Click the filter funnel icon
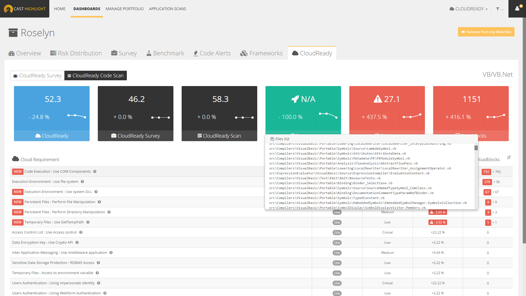Image resolution: width=526 pixels, height=296 pixels. click(x=498, y=9)
